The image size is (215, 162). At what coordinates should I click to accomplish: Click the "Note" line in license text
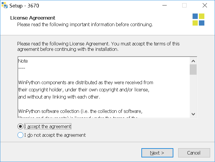(x=23, y=61)
